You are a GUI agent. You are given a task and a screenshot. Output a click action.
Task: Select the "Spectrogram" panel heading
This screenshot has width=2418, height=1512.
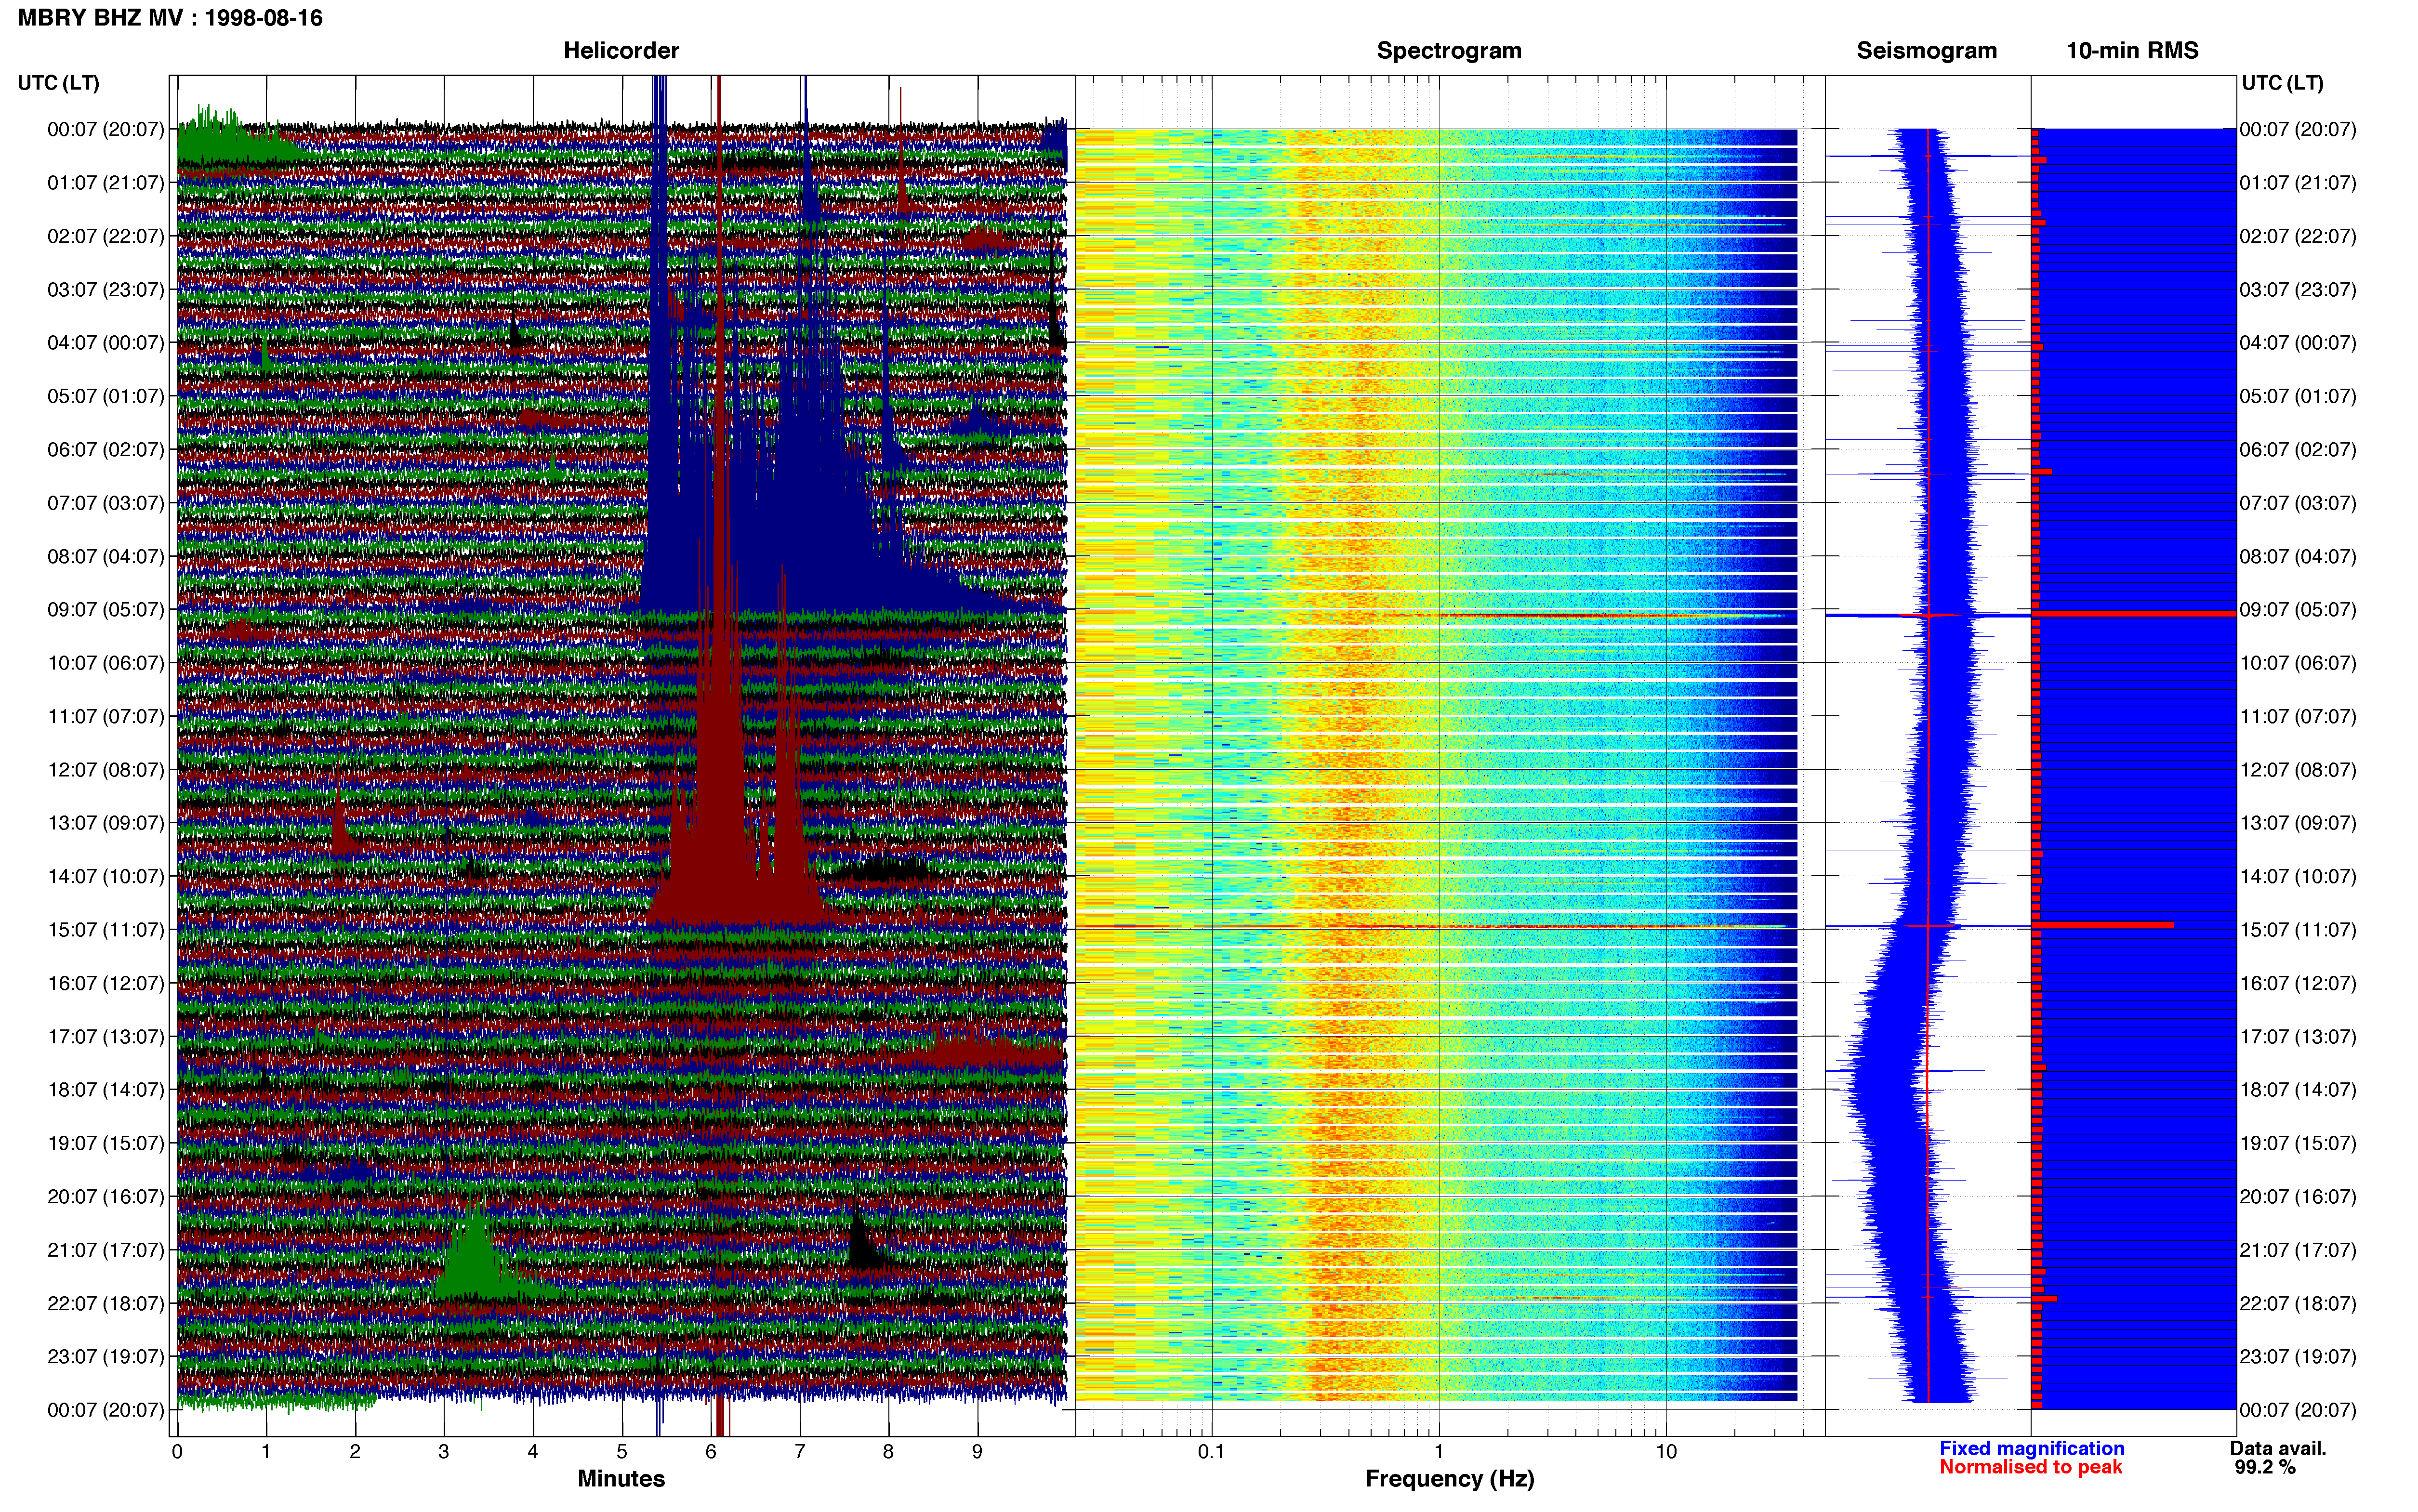tap(1449, 50)
